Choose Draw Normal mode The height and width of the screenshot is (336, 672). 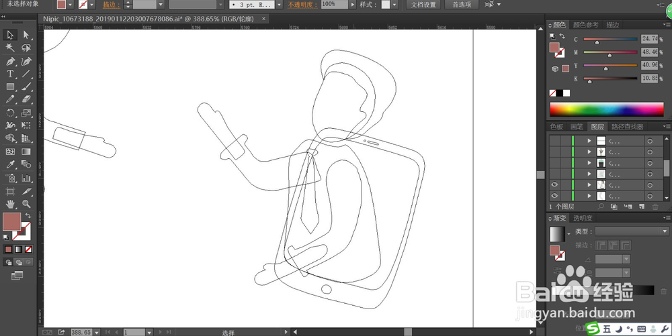(x=9, y=262)
